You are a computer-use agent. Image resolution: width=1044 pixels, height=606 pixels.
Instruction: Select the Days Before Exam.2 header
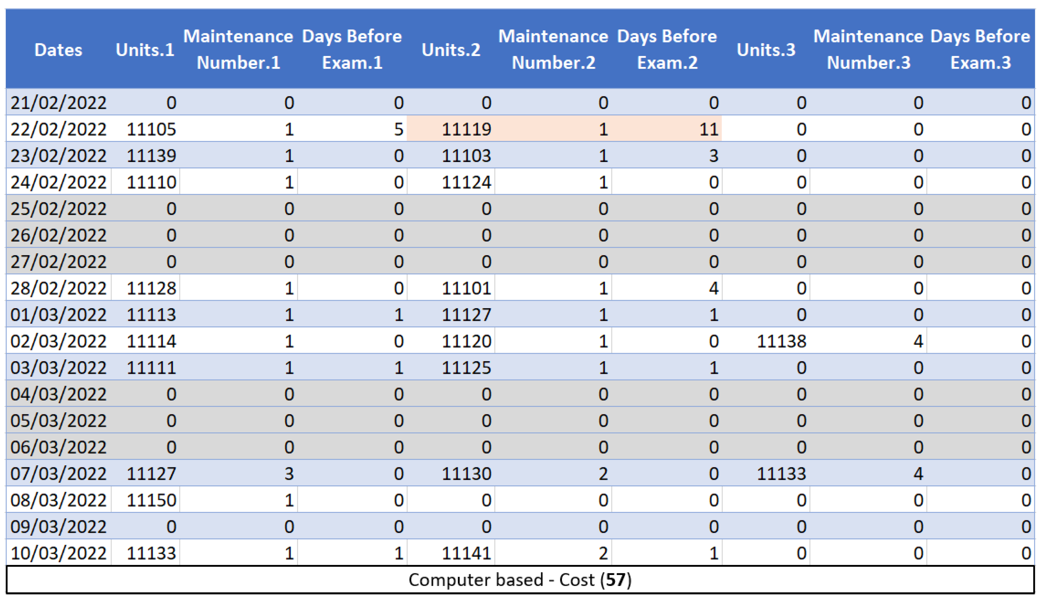(x=667, y=49)
